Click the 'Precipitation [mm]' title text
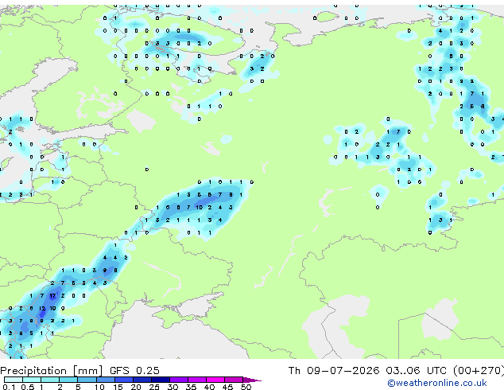 pos(52,371)
